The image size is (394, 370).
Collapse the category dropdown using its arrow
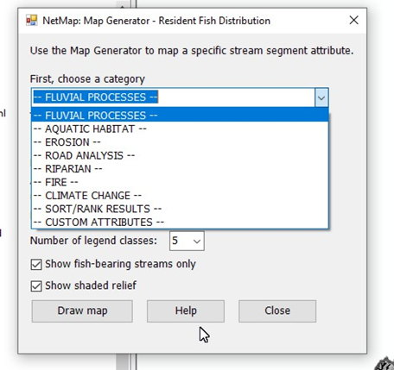[321, 97]
